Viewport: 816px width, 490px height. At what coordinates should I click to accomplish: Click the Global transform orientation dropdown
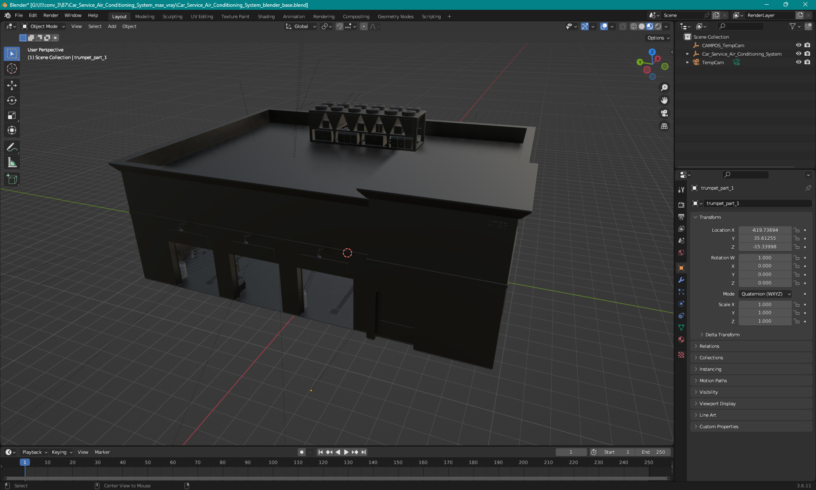click(x=301, y=26)
